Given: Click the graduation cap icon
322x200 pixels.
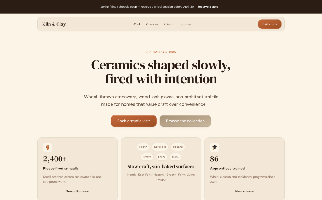Looking at the screenshot, I should coord(215,147).
